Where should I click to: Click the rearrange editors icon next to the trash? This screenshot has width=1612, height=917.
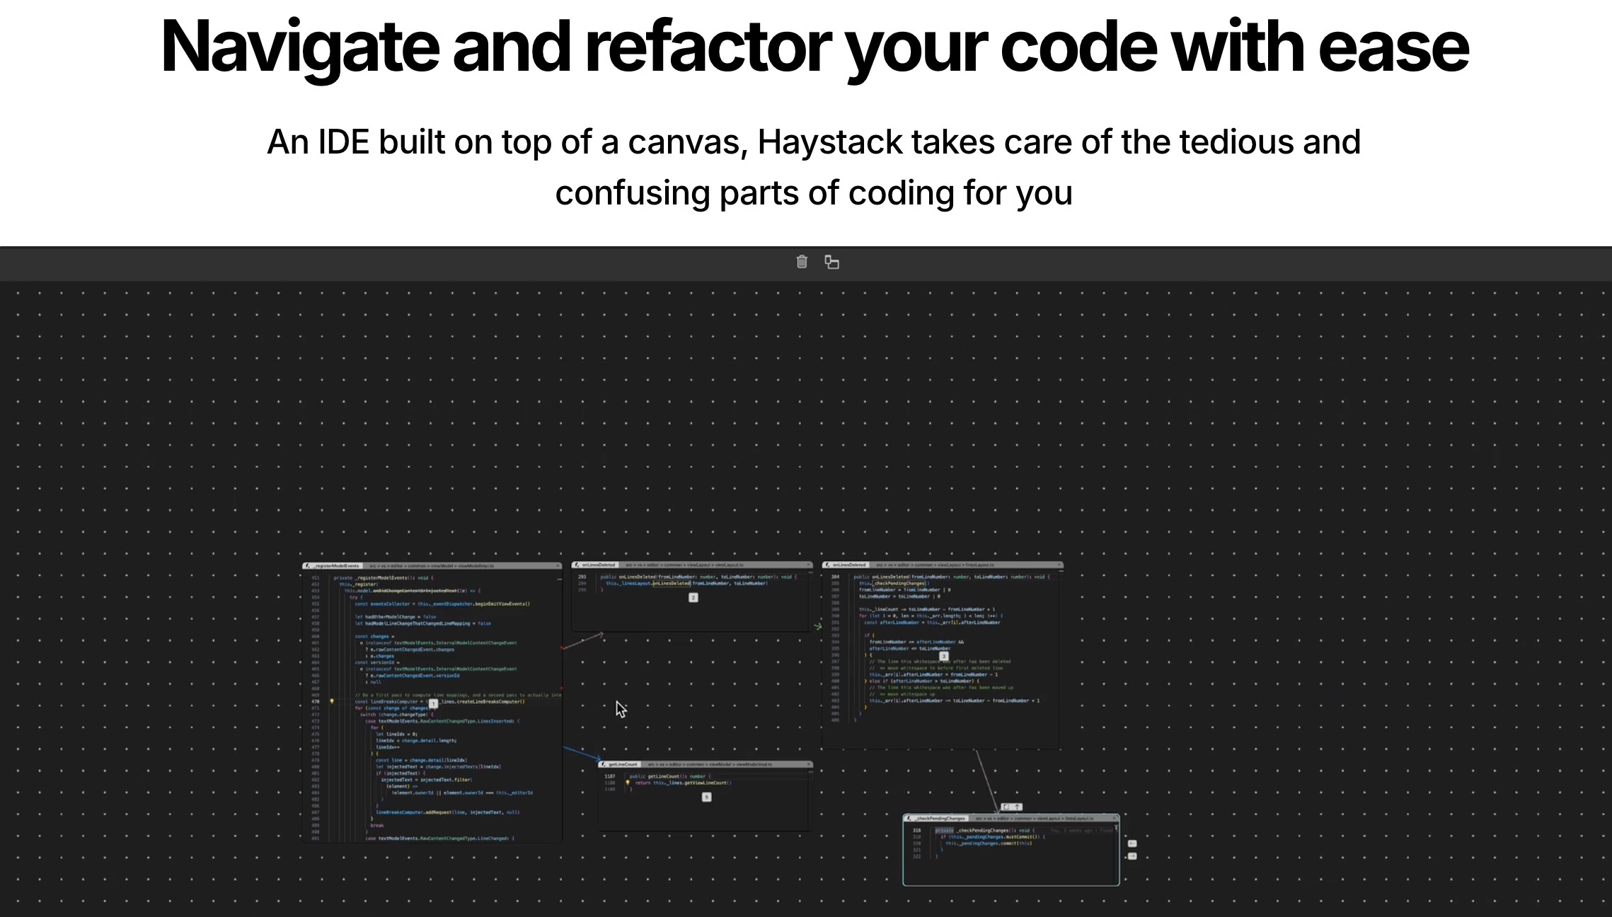click(x=832, y=263)
